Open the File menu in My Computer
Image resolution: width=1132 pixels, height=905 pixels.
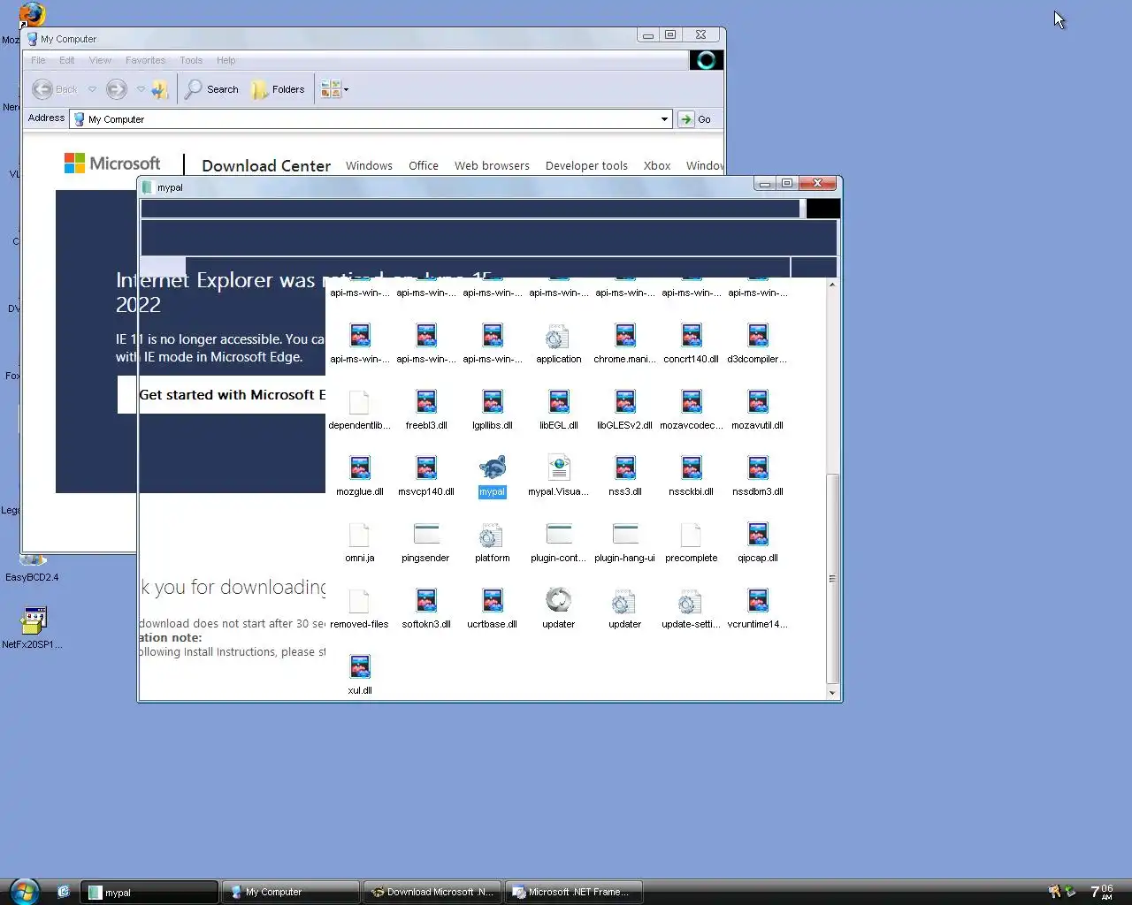pyautogui.click(x=38, y=60)
